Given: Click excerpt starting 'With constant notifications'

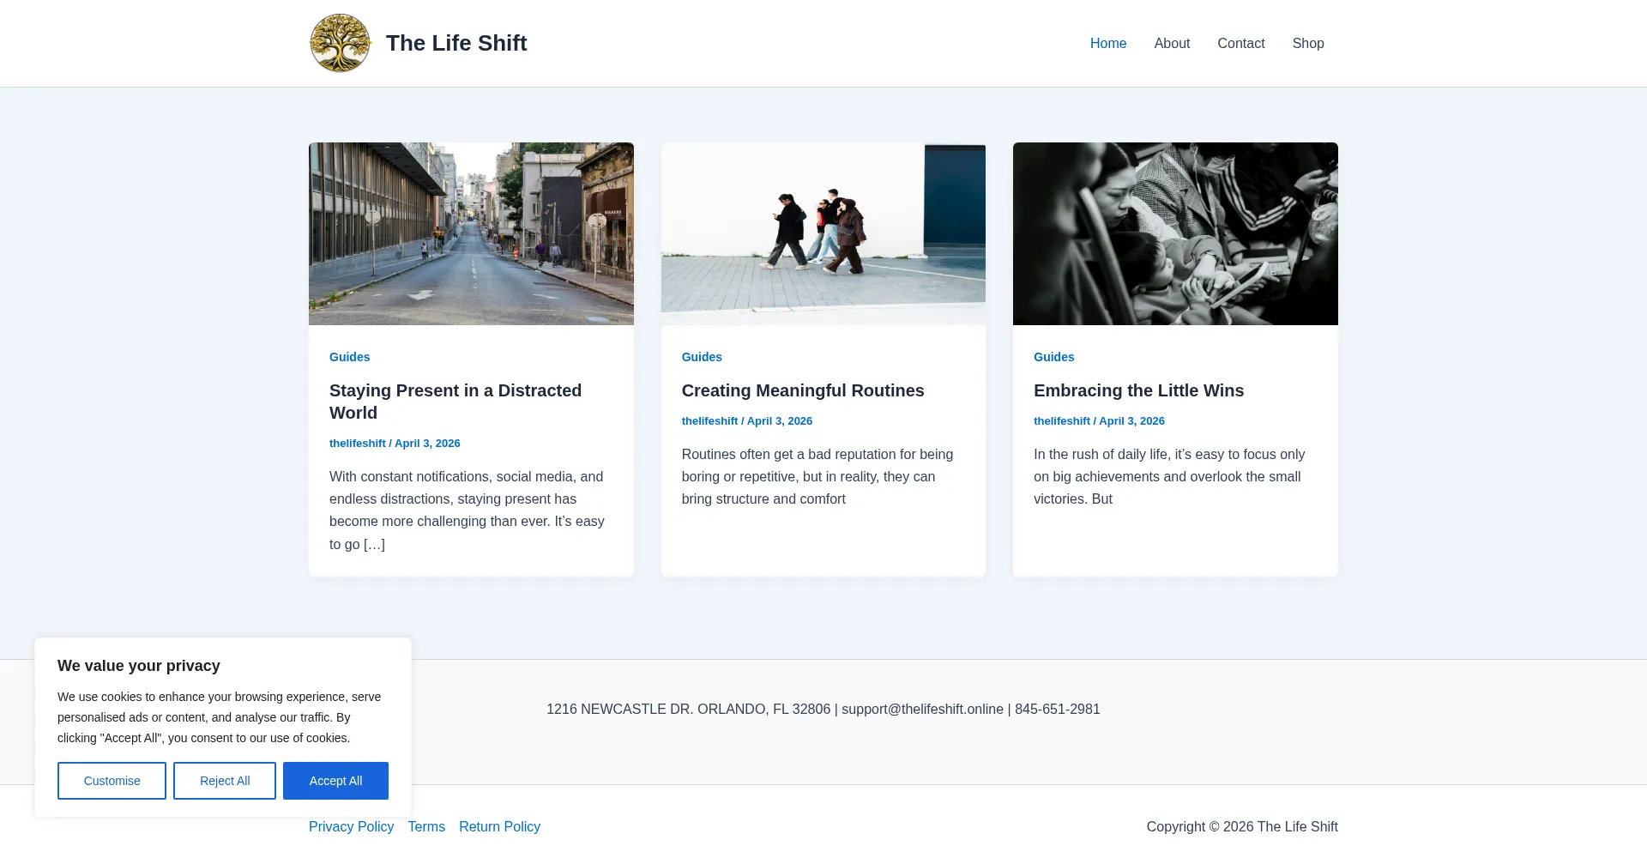Looking at the screenshot, I should pos(468,511).
